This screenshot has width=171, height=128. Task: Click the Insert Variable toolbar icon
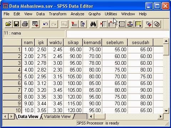[112, 24]
